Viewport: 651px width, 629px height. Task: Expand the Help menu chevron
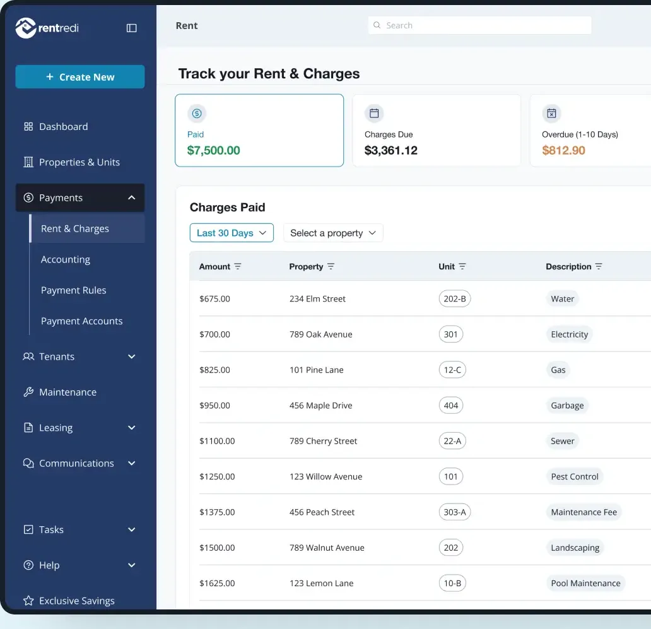(132, 565)
